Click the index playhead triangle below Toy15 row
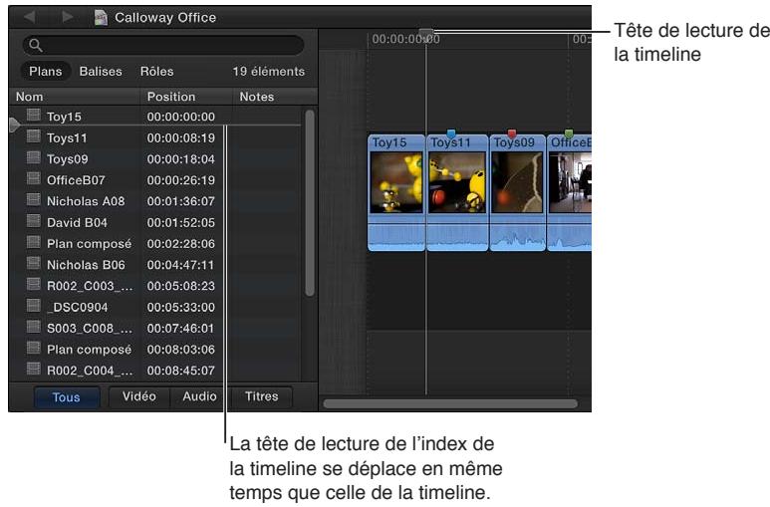 coord(14,126)
